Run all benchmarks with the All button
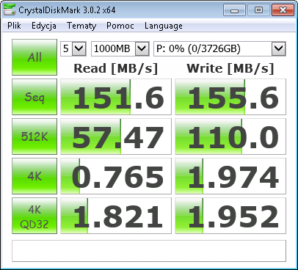This screenshot has width=298, height=270. (x=34, y=57)
